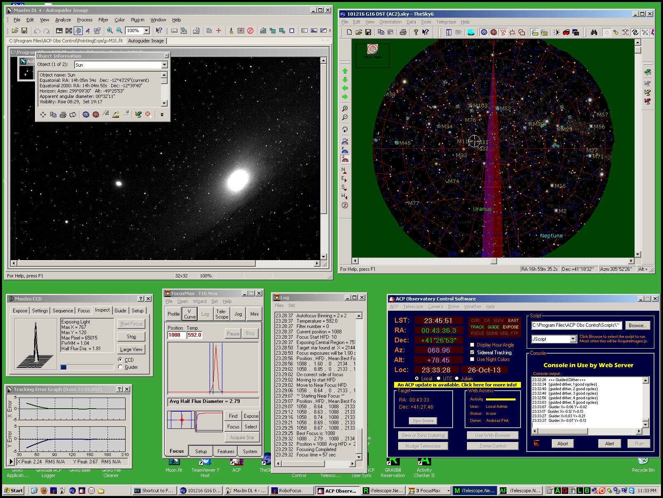The image size is (663, 498).
Task: Select CCD radio button in MaxIm CCD
Action: tap(121, 360)
